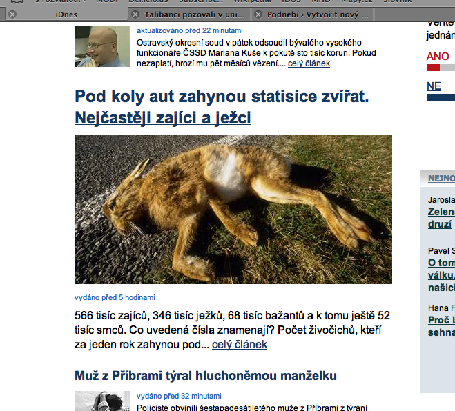Open celý článek link after za jeden rok zahynou pod…
This screenshot has height=411, width=455.
pos(240,344)
